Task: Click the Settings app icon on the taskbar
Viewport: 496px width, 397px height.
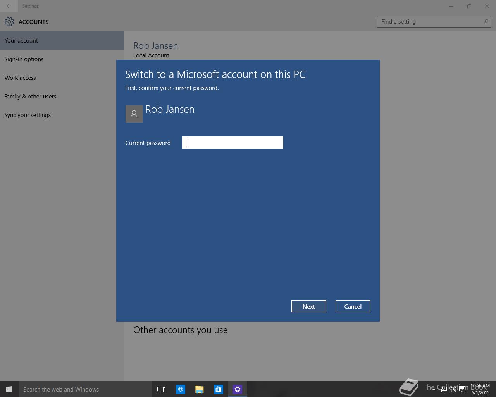Action: coord(238,389)
